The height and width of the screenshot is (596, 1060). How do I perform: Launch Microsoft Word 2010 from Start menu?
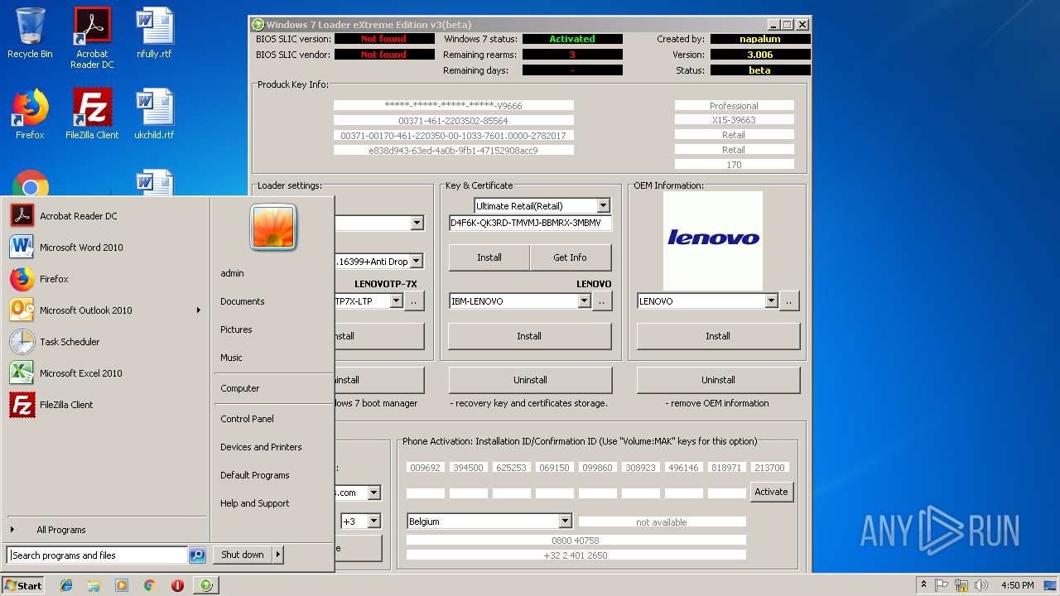tap(105, 248)
